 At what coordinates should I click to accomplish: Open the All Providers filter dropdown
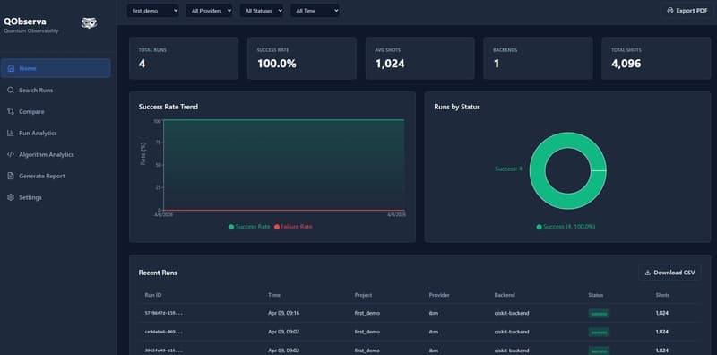pos(210,11)
